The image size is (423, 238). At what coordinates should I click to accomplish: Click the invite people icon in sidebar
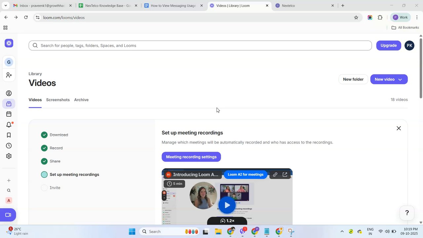9,75
